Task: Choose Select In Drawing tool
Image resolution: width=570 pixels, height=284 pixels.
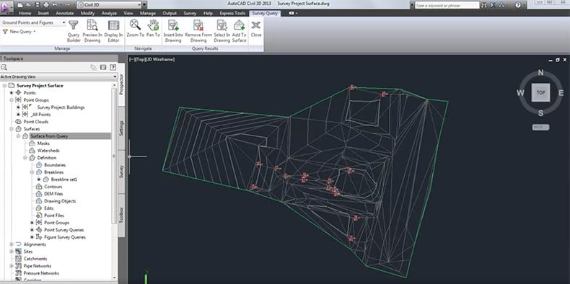Action: 222,31
